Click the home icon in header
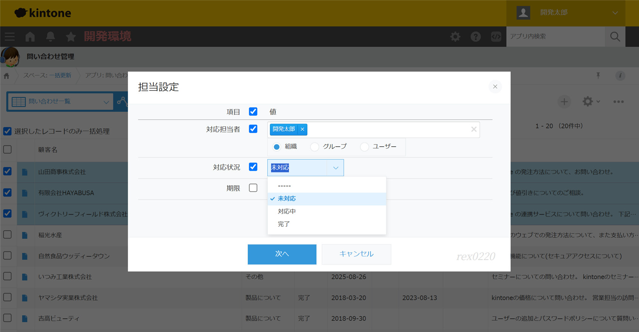The image size is (639, 332). (x=30, y=37)
